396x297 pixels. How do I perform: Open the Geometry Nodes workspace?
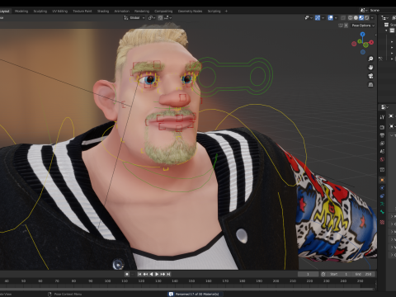click(190, 11)
